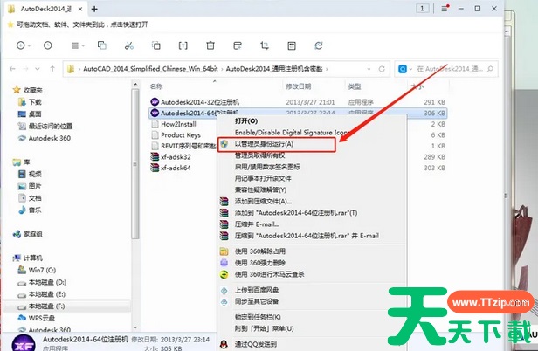Go up one folder level
Viewport: 538px width, 351px height.
click(52, 69)
